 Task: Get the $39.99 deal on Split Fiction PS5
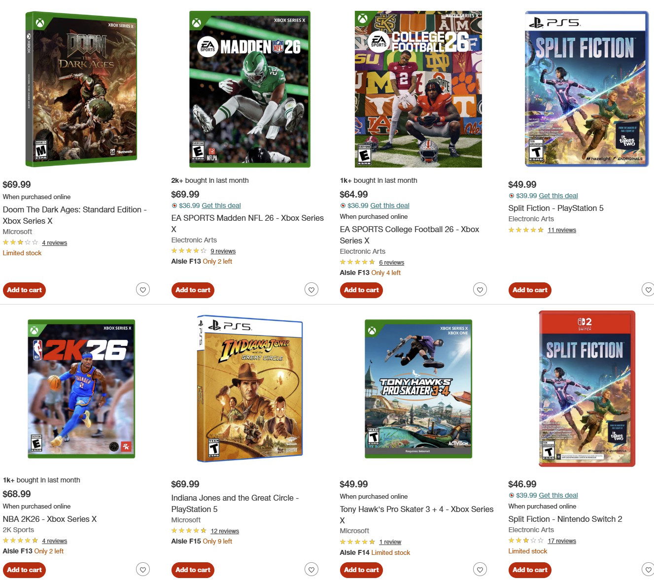pyautogui.click(x=558, y=196)
